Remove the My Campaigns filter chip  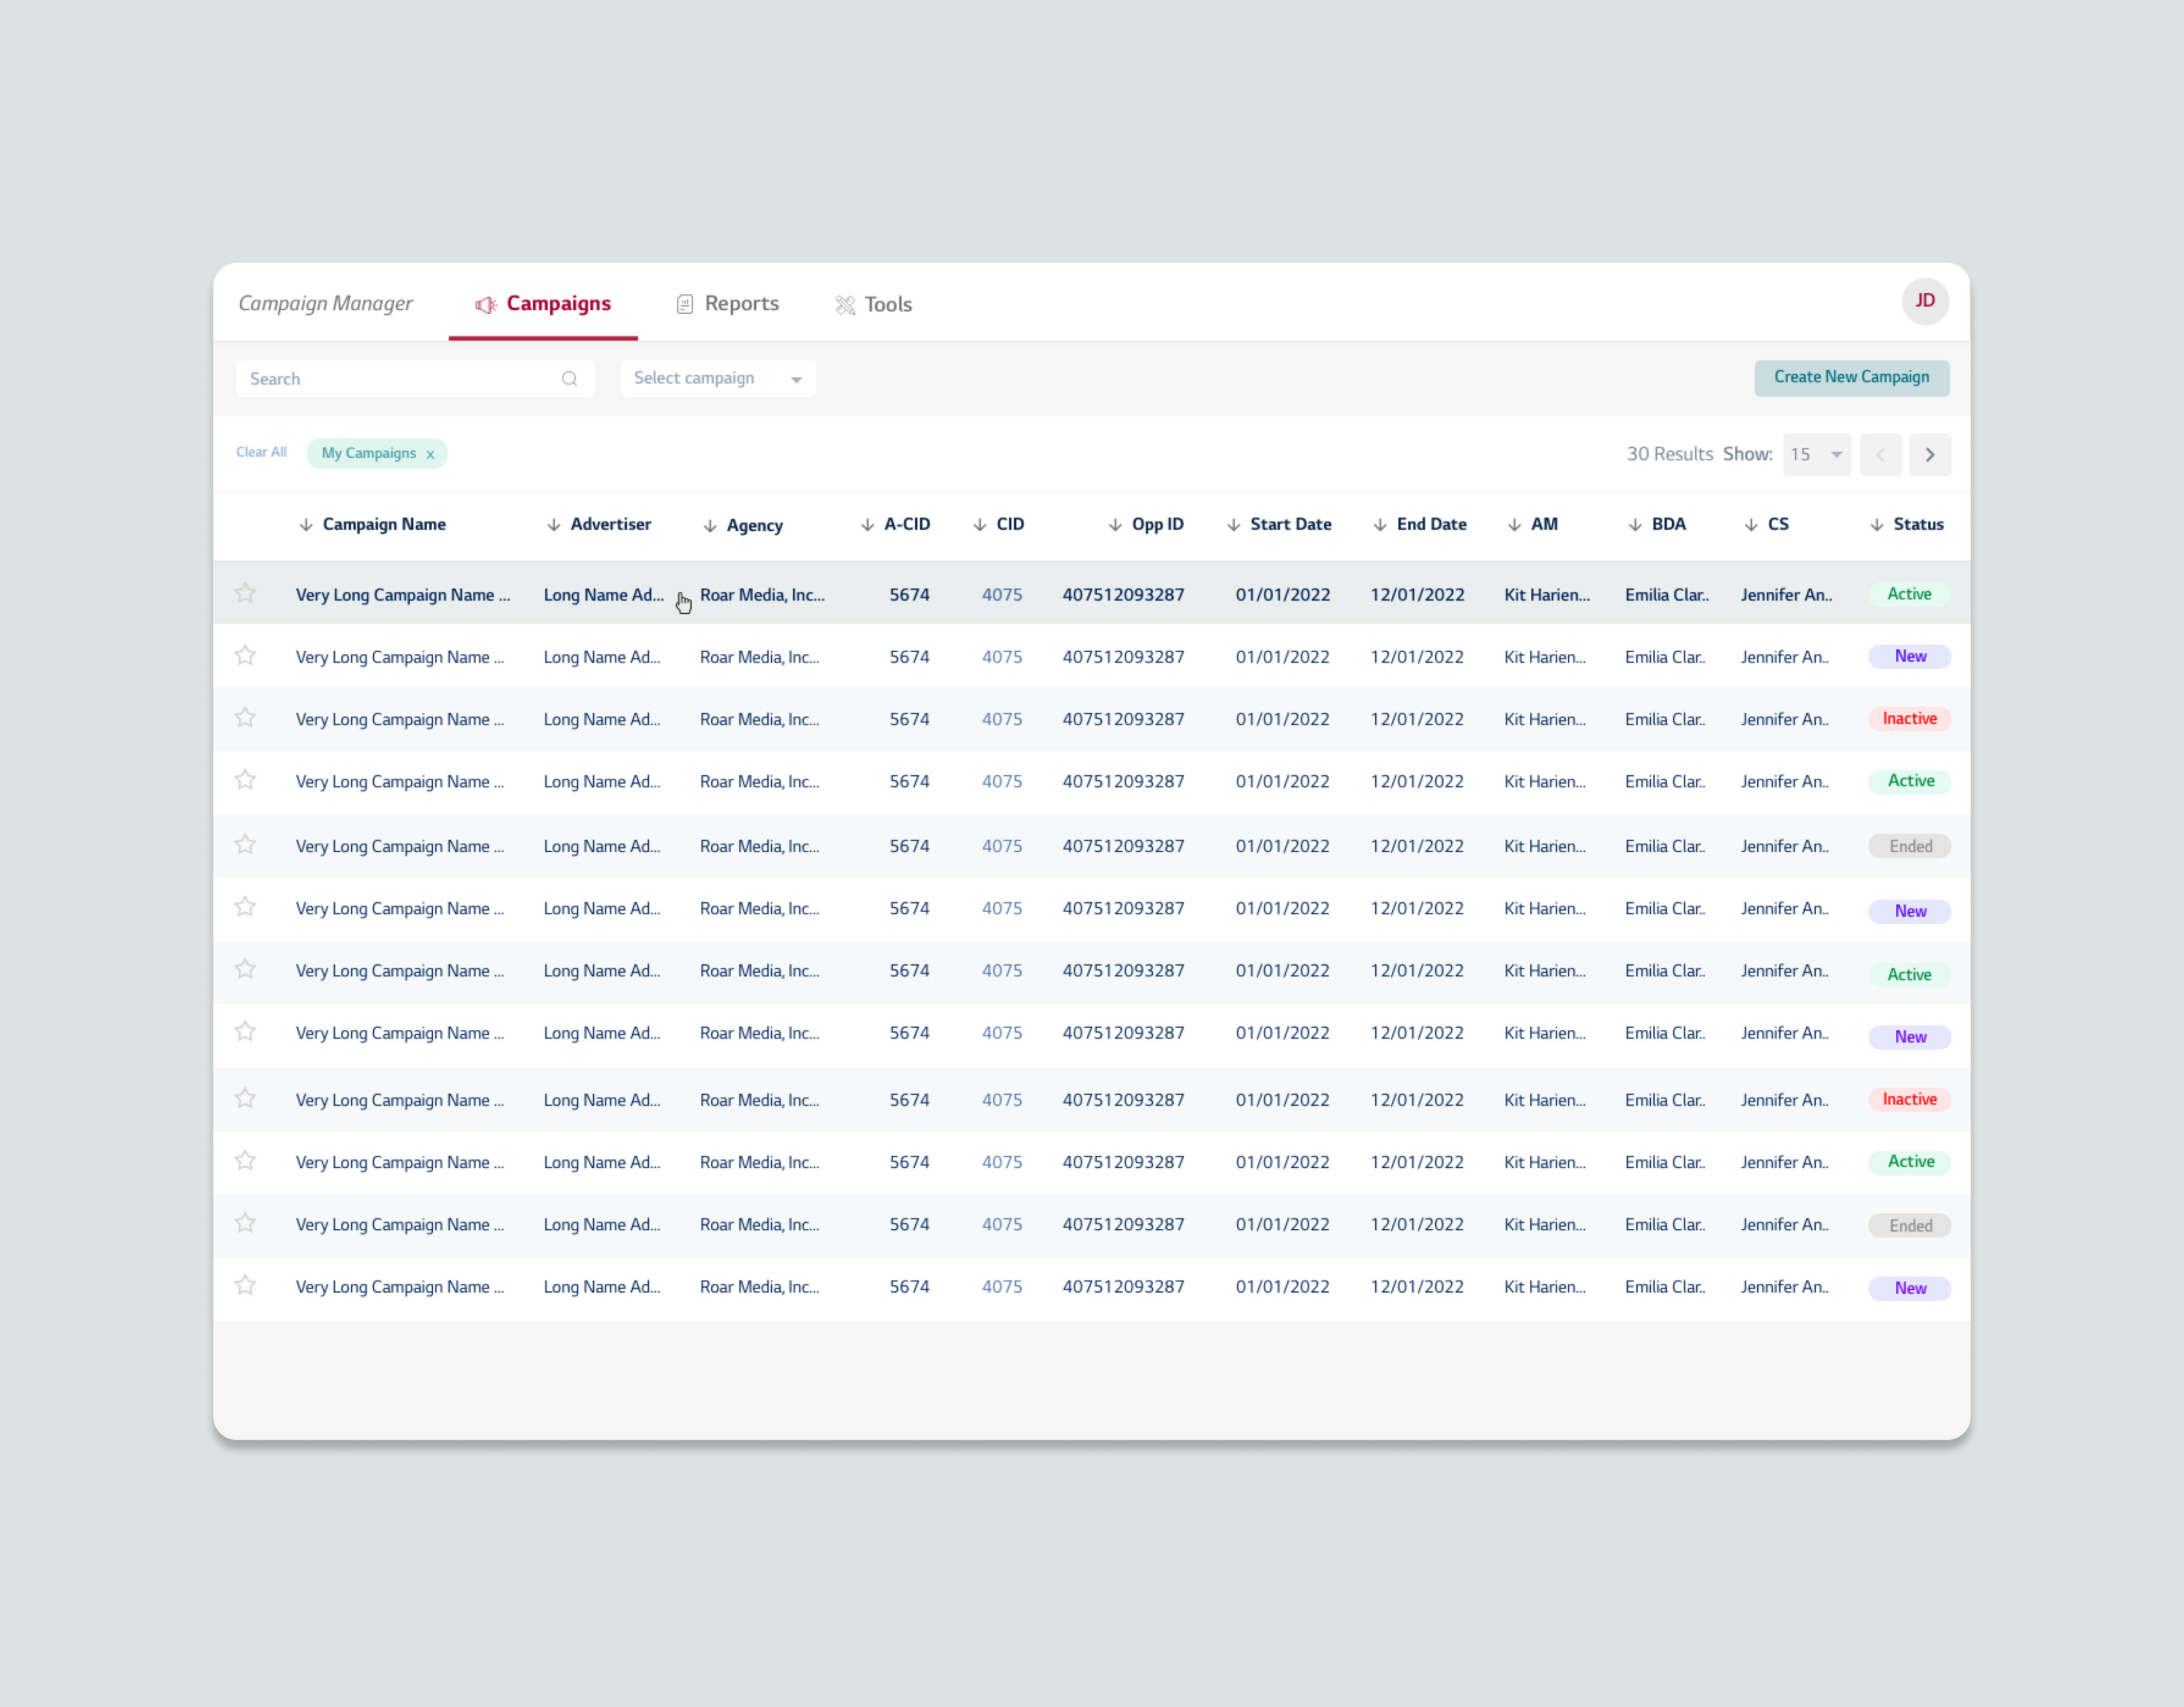[430, 455]
